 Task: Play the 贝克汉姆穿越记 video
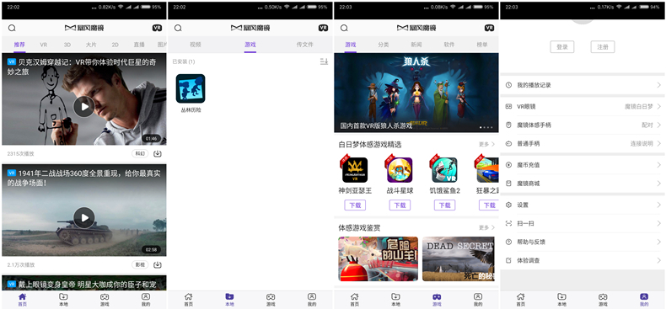tap(84, 107)
